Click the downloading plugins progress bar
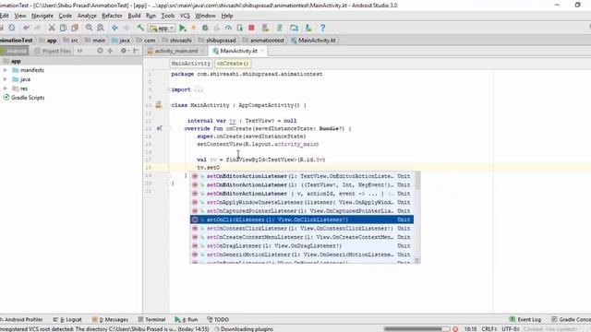591x332 pixels. pos(416,329)
